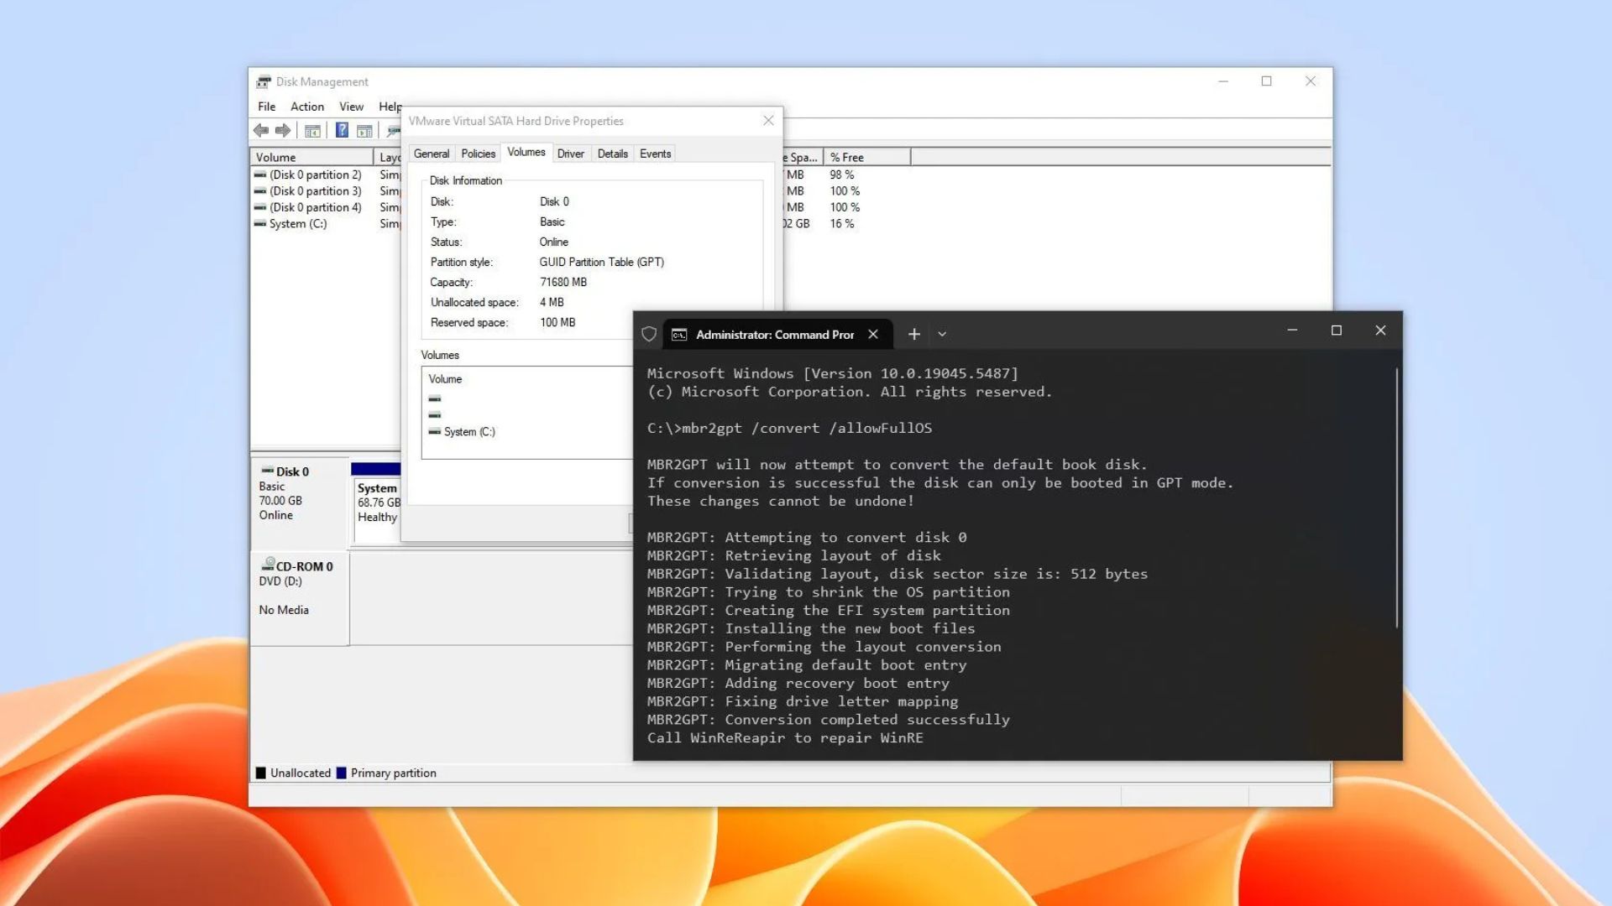Select the Policies tab in drive properties
This screenshot has height=906, width=1612.
coord(477,153)
